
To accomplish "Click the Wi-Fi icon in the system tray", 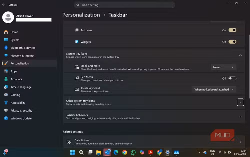I will [x=220, y=152].
